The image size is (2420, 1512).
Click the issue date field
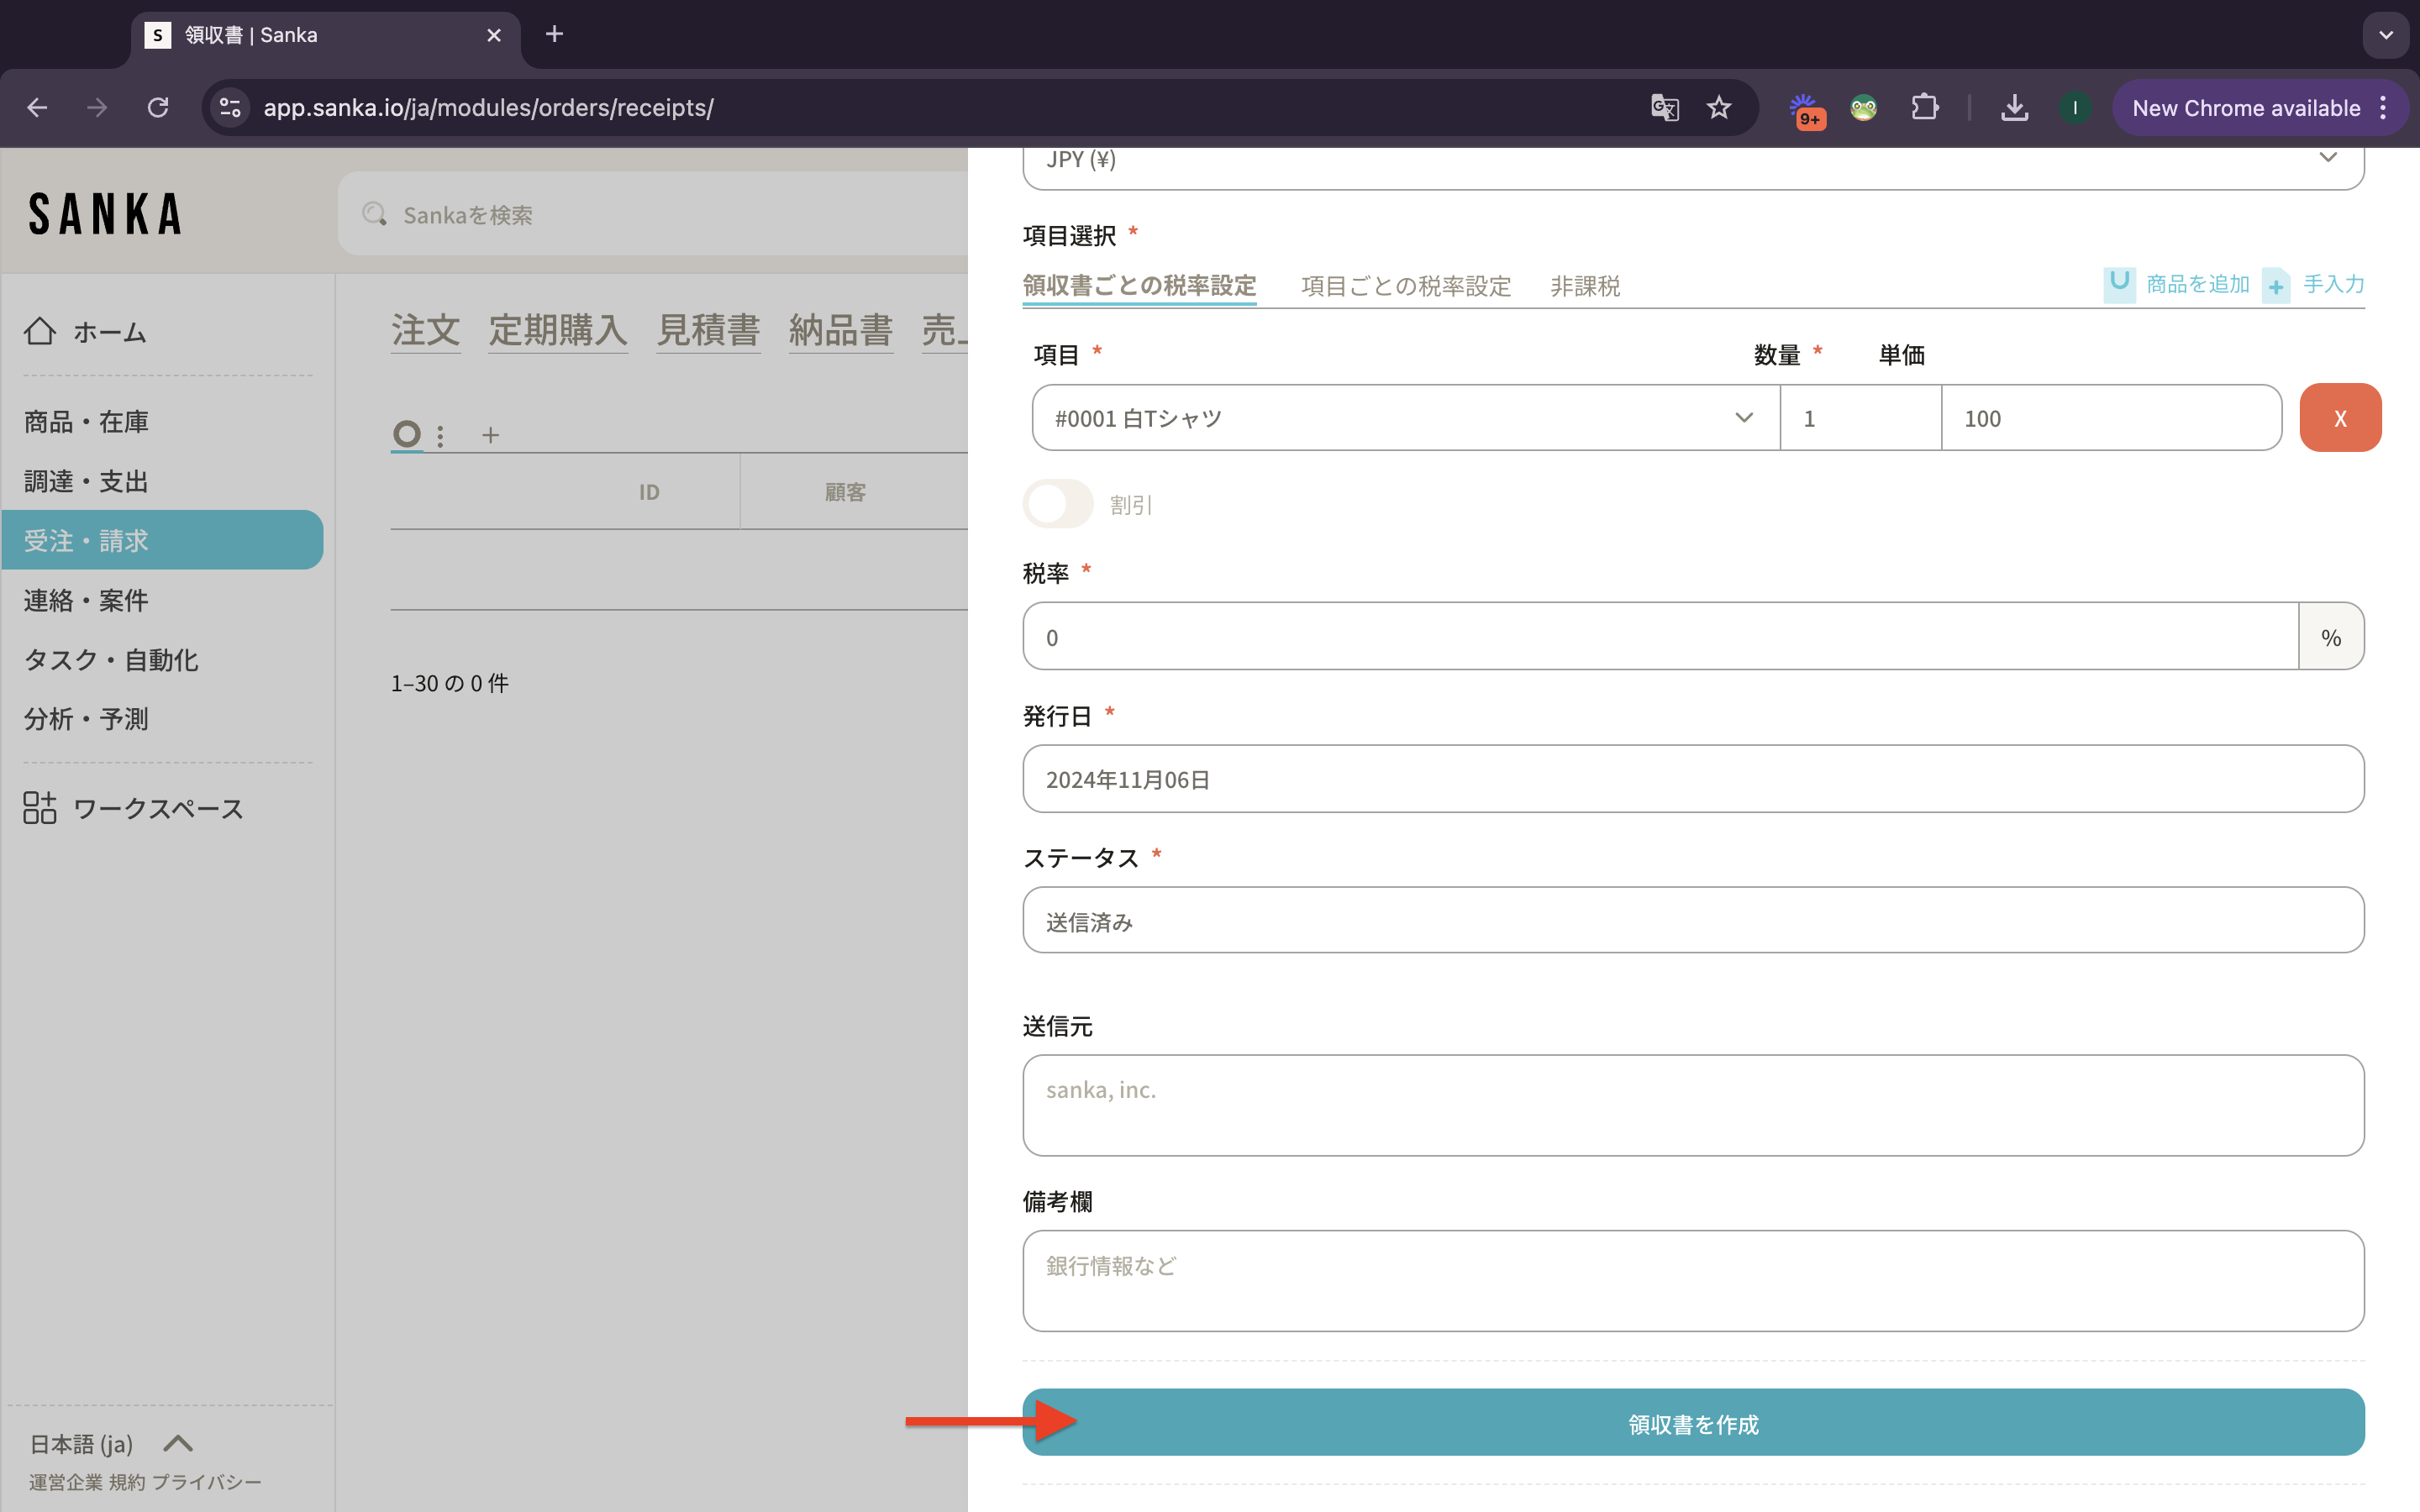1692,779
